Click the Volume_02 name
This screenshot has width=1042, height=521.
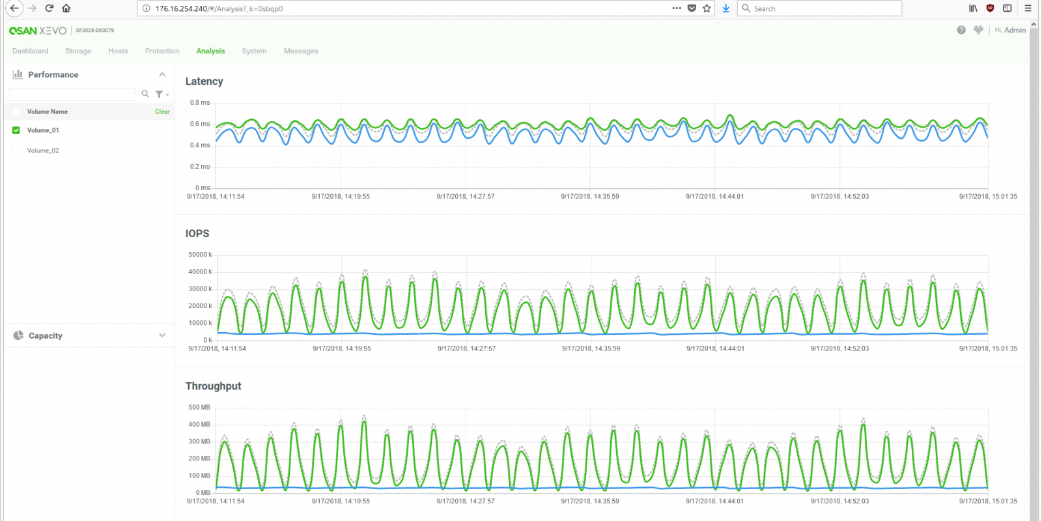[43, 150]
